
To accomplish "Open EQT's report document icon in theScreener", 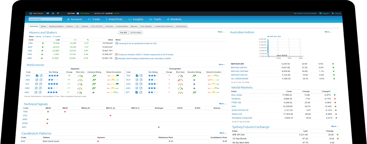I will (x=37, y=75).
